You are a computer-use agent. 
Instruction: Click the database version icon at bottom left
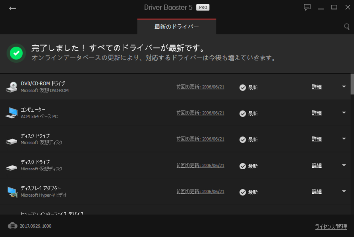13,226
